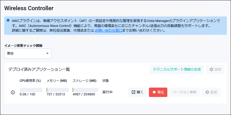Screen dimensions: 231x115
Task: Click the 0.08 / 100 CPU value
Action: (27, 94)
